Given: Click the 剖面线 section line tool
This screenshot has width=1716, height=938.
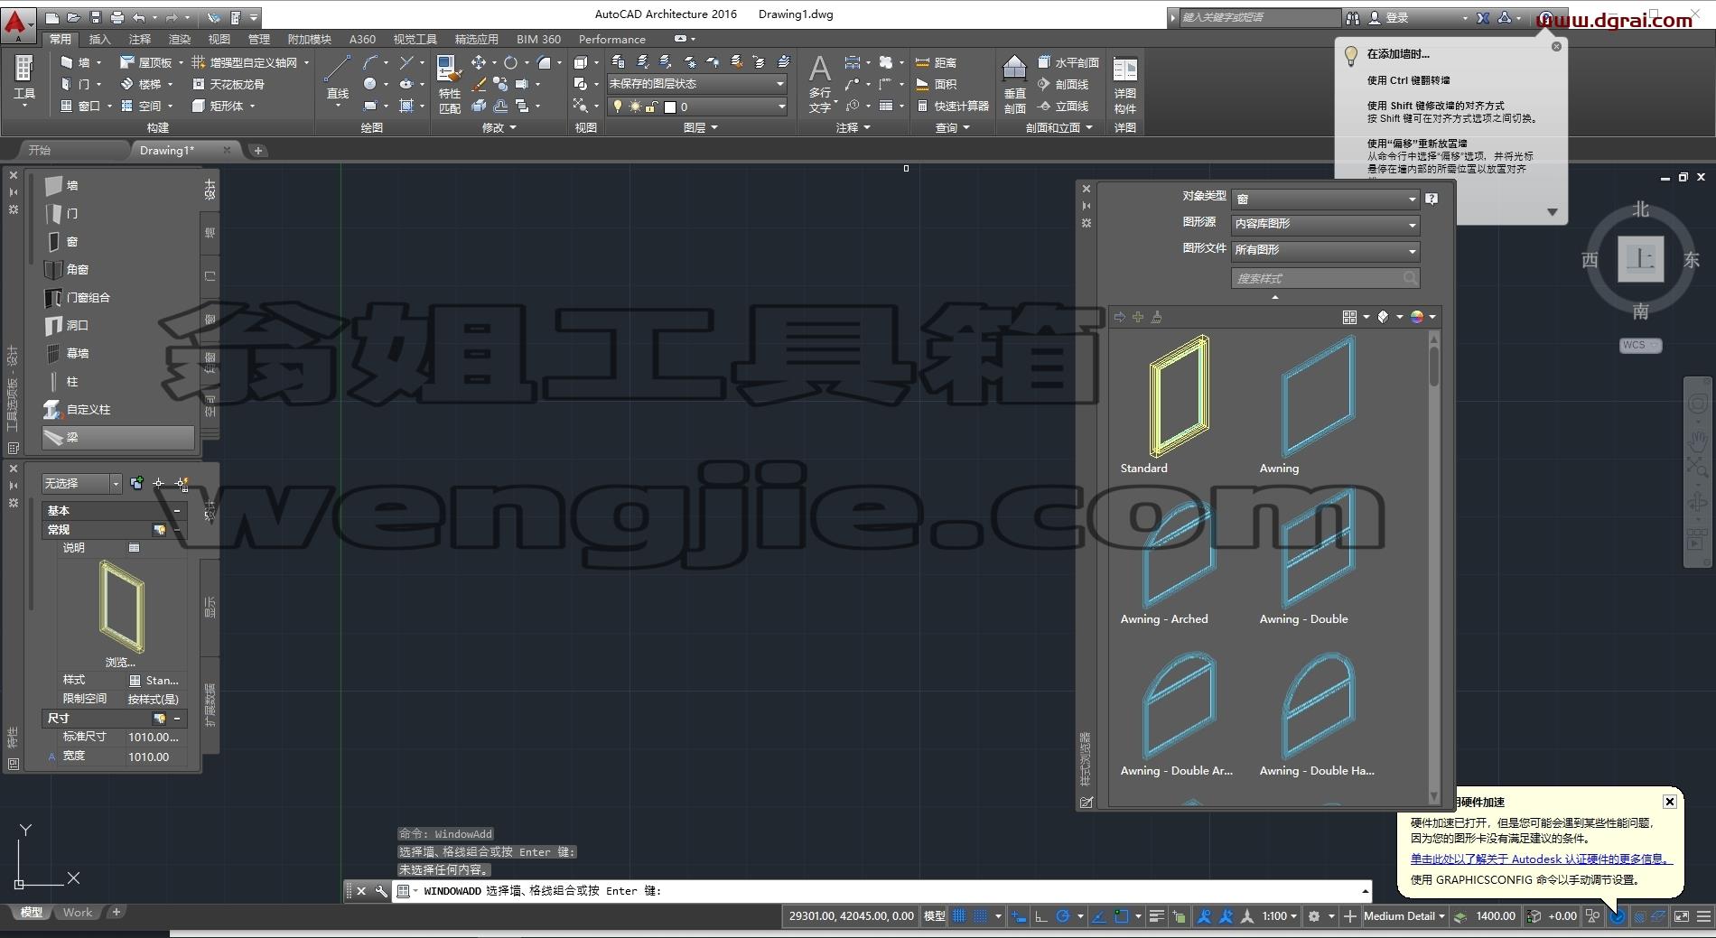Looking at the screenshot, I should [1062, 84].
